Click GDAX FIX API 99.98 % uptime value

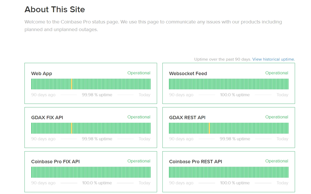coord(97,139)
